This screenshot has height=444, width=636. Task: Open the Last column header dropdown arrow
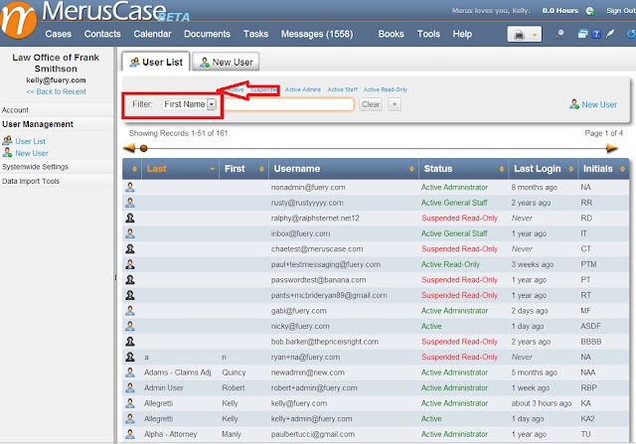pyautogui.click(x=212, y=169)
